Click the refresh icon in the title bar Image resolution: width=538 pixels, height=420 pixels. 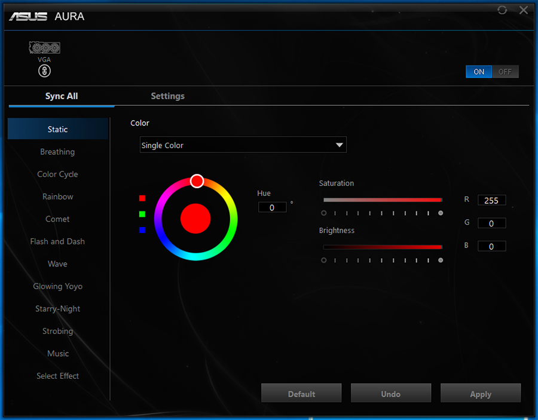(x=502, y=10)
